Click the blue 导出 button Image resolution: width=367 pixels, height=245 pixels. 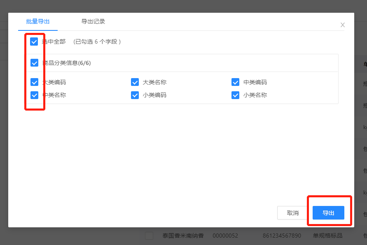[x=328, y=213]
